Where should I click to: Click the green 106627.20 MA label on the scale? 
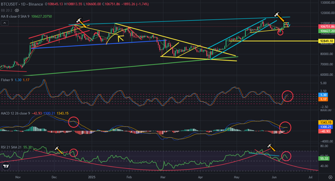point(326,31)
